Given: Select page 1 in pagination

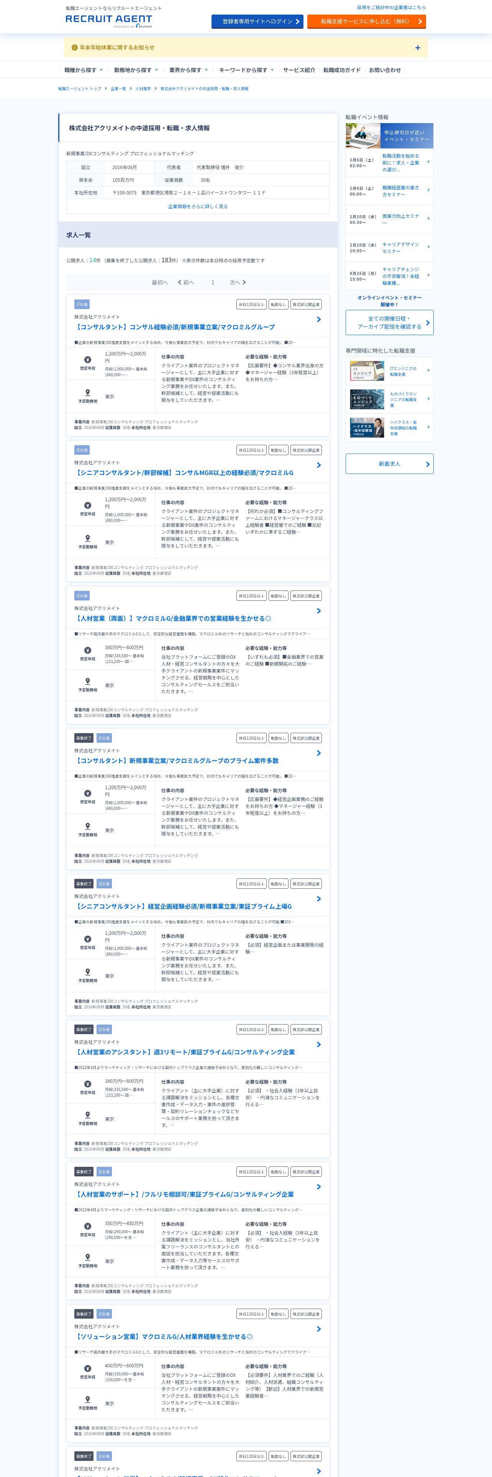Looking at the screenshot, I should coord(213,283).
